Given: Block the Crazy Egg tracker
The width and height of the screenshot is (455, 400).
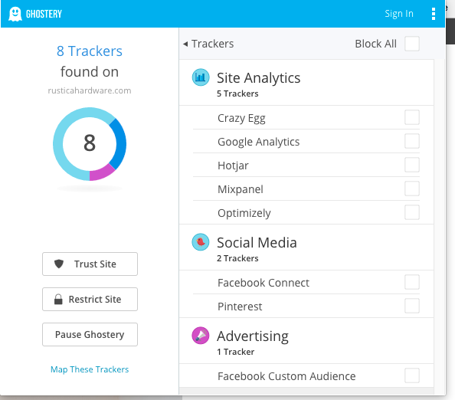Looking at the screenshot, I should click(x=412, y=117).
